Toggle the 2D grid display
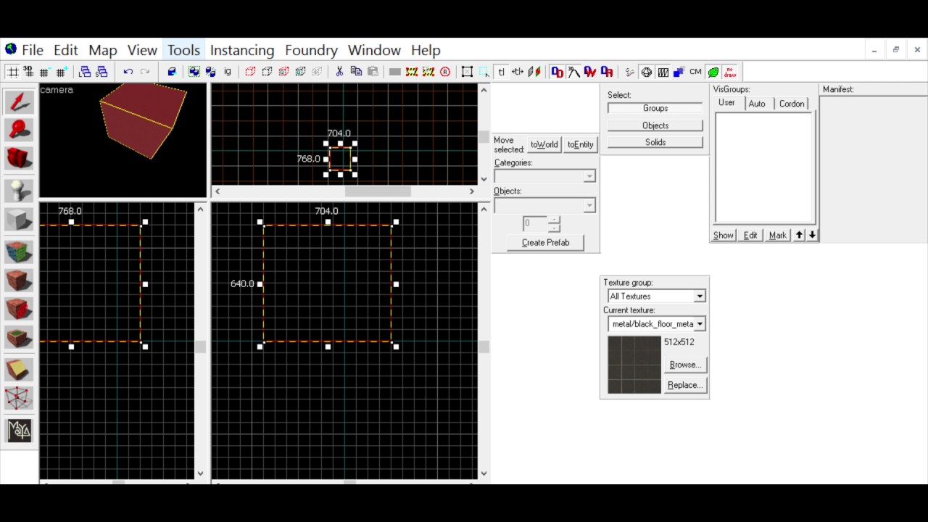 pyautogui.click(x=12, y=72)
